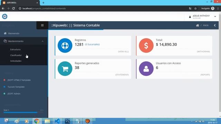Click the user avatar icon in header
This screenshot has width=221, height=124.
tap(190, 17)
